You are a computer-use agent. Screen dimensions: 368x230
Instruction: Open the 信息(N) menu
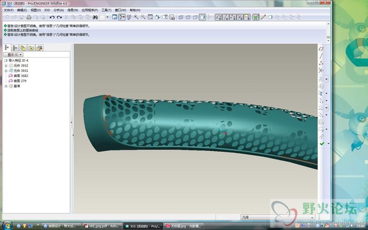click(73, 10)
